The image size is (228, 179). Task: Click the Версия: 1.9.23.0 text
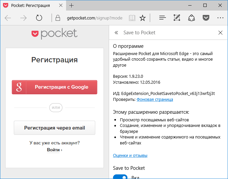tap(128, 76)
